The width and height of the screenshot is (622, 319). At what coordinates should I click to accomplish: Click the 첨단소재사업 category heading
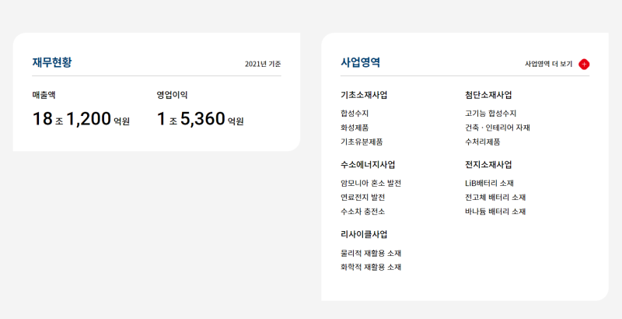pyautogui.click(x=488, y=95)
